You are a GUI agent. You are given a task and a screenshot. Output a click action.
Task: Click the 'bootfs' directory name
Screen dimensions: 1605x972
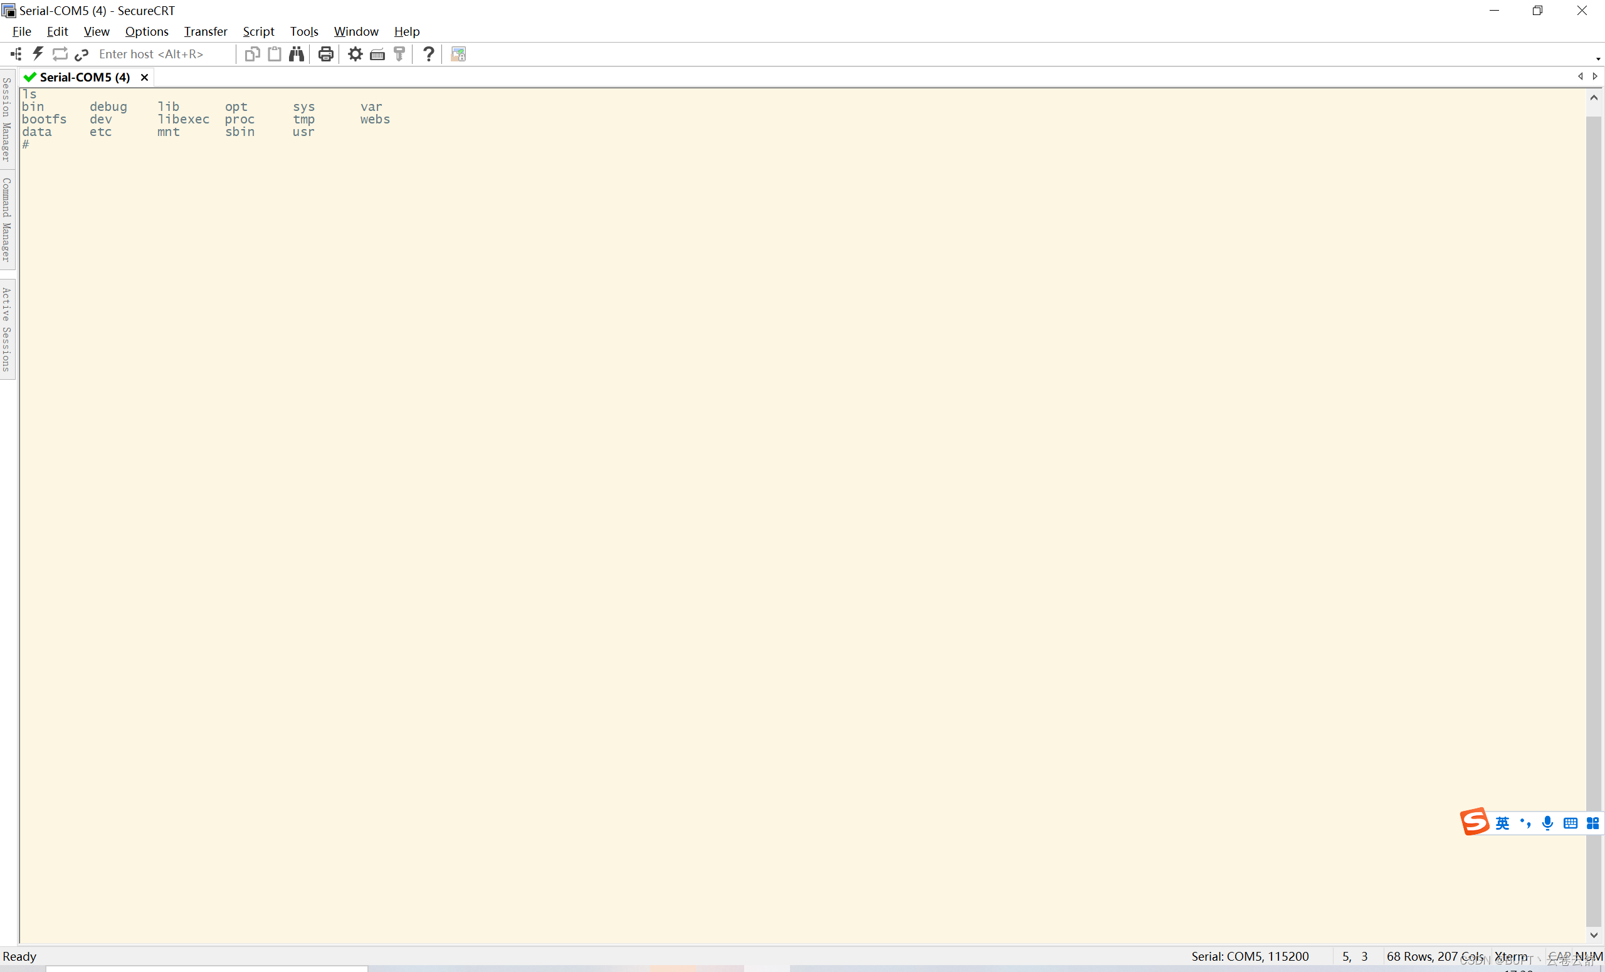45,119
